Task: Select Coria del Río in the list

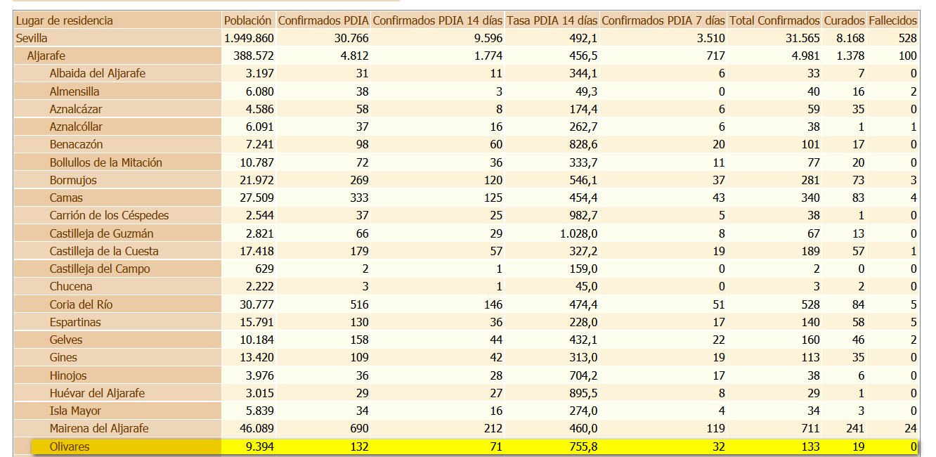Action: coord(81,304)
